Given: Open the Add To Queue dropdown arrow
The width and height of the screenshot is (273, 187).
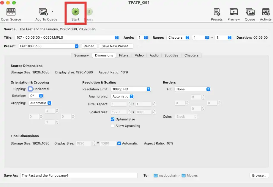Looking at the screenshot, I should click(x=53, y=11).
